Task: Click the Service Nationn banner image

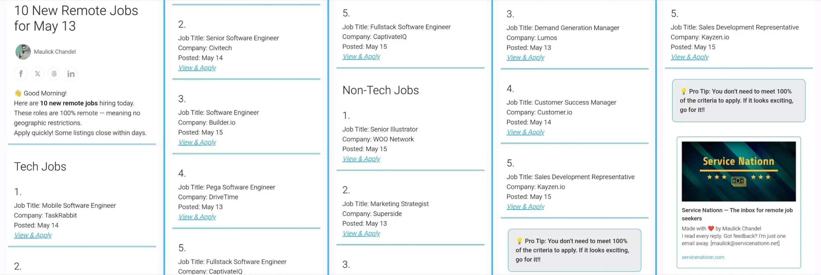Action: click(x=739, y=171)
